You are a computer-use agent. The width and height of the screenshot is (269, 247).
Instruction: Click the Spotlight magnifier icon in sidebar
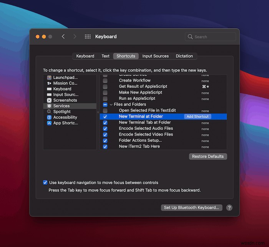pos(49,112)
